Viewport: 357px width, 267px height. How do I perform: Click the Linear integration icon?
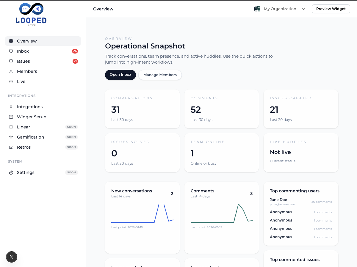coord(10,127)
